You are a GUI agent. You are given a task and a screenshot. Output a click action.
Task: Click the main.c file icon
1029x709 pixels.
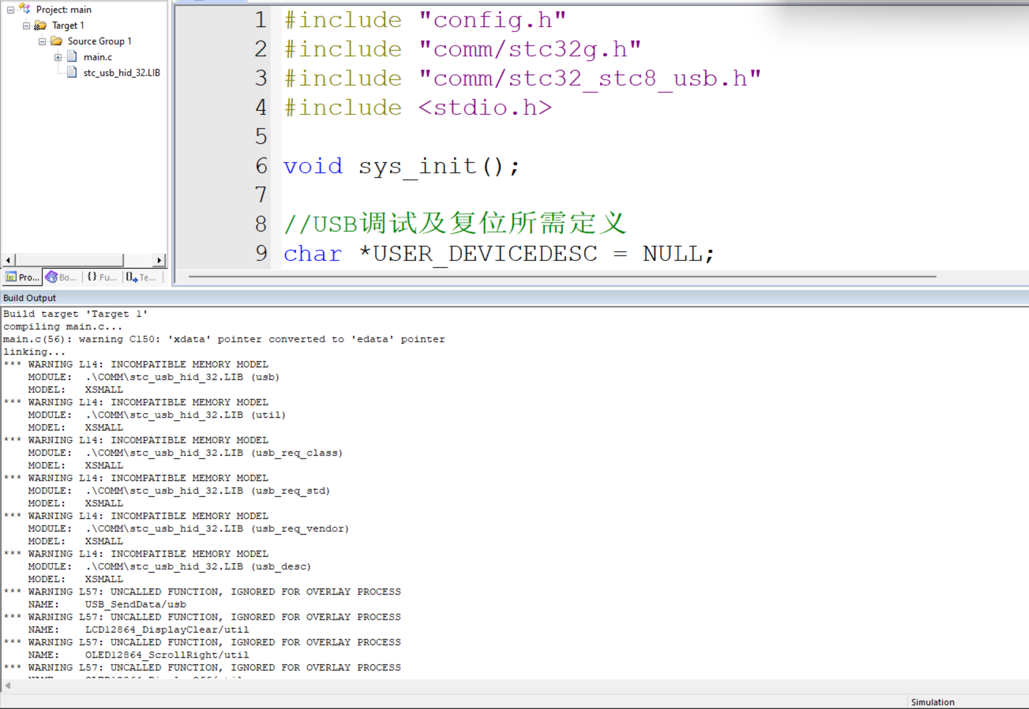[x=72, y=57]
